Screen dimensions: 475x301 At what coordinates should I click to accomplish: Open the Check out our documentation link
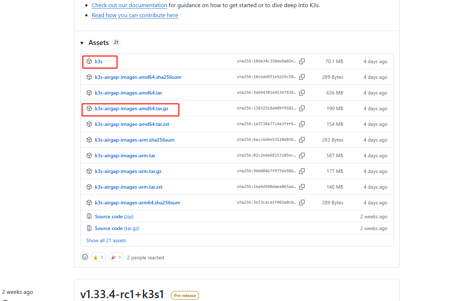(x=129, y=5)
